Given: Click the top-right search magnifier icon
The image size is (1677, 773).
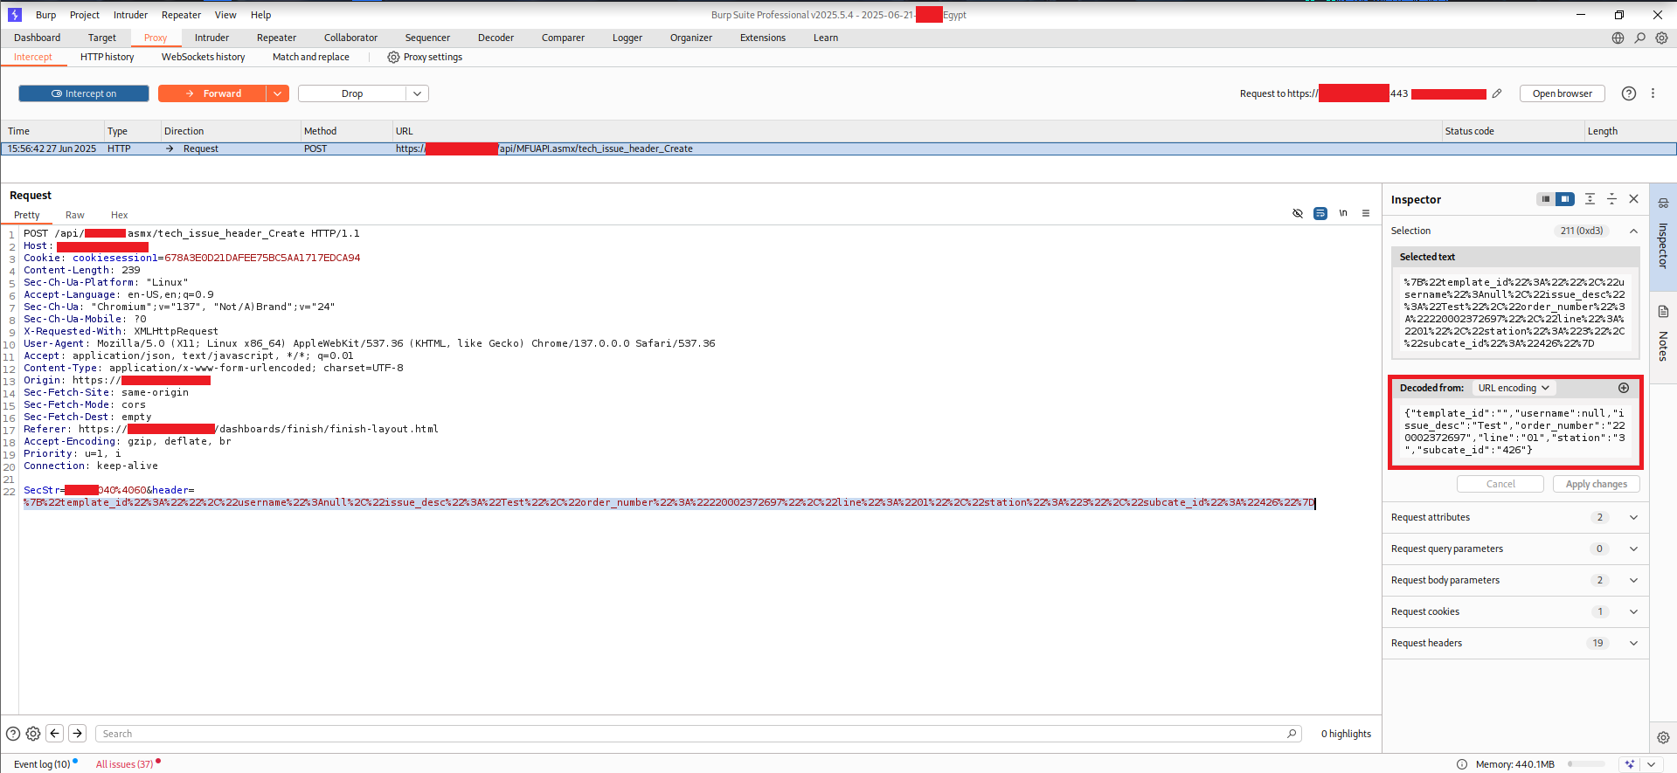Looking at the screenshot, I should (1640, 38).
